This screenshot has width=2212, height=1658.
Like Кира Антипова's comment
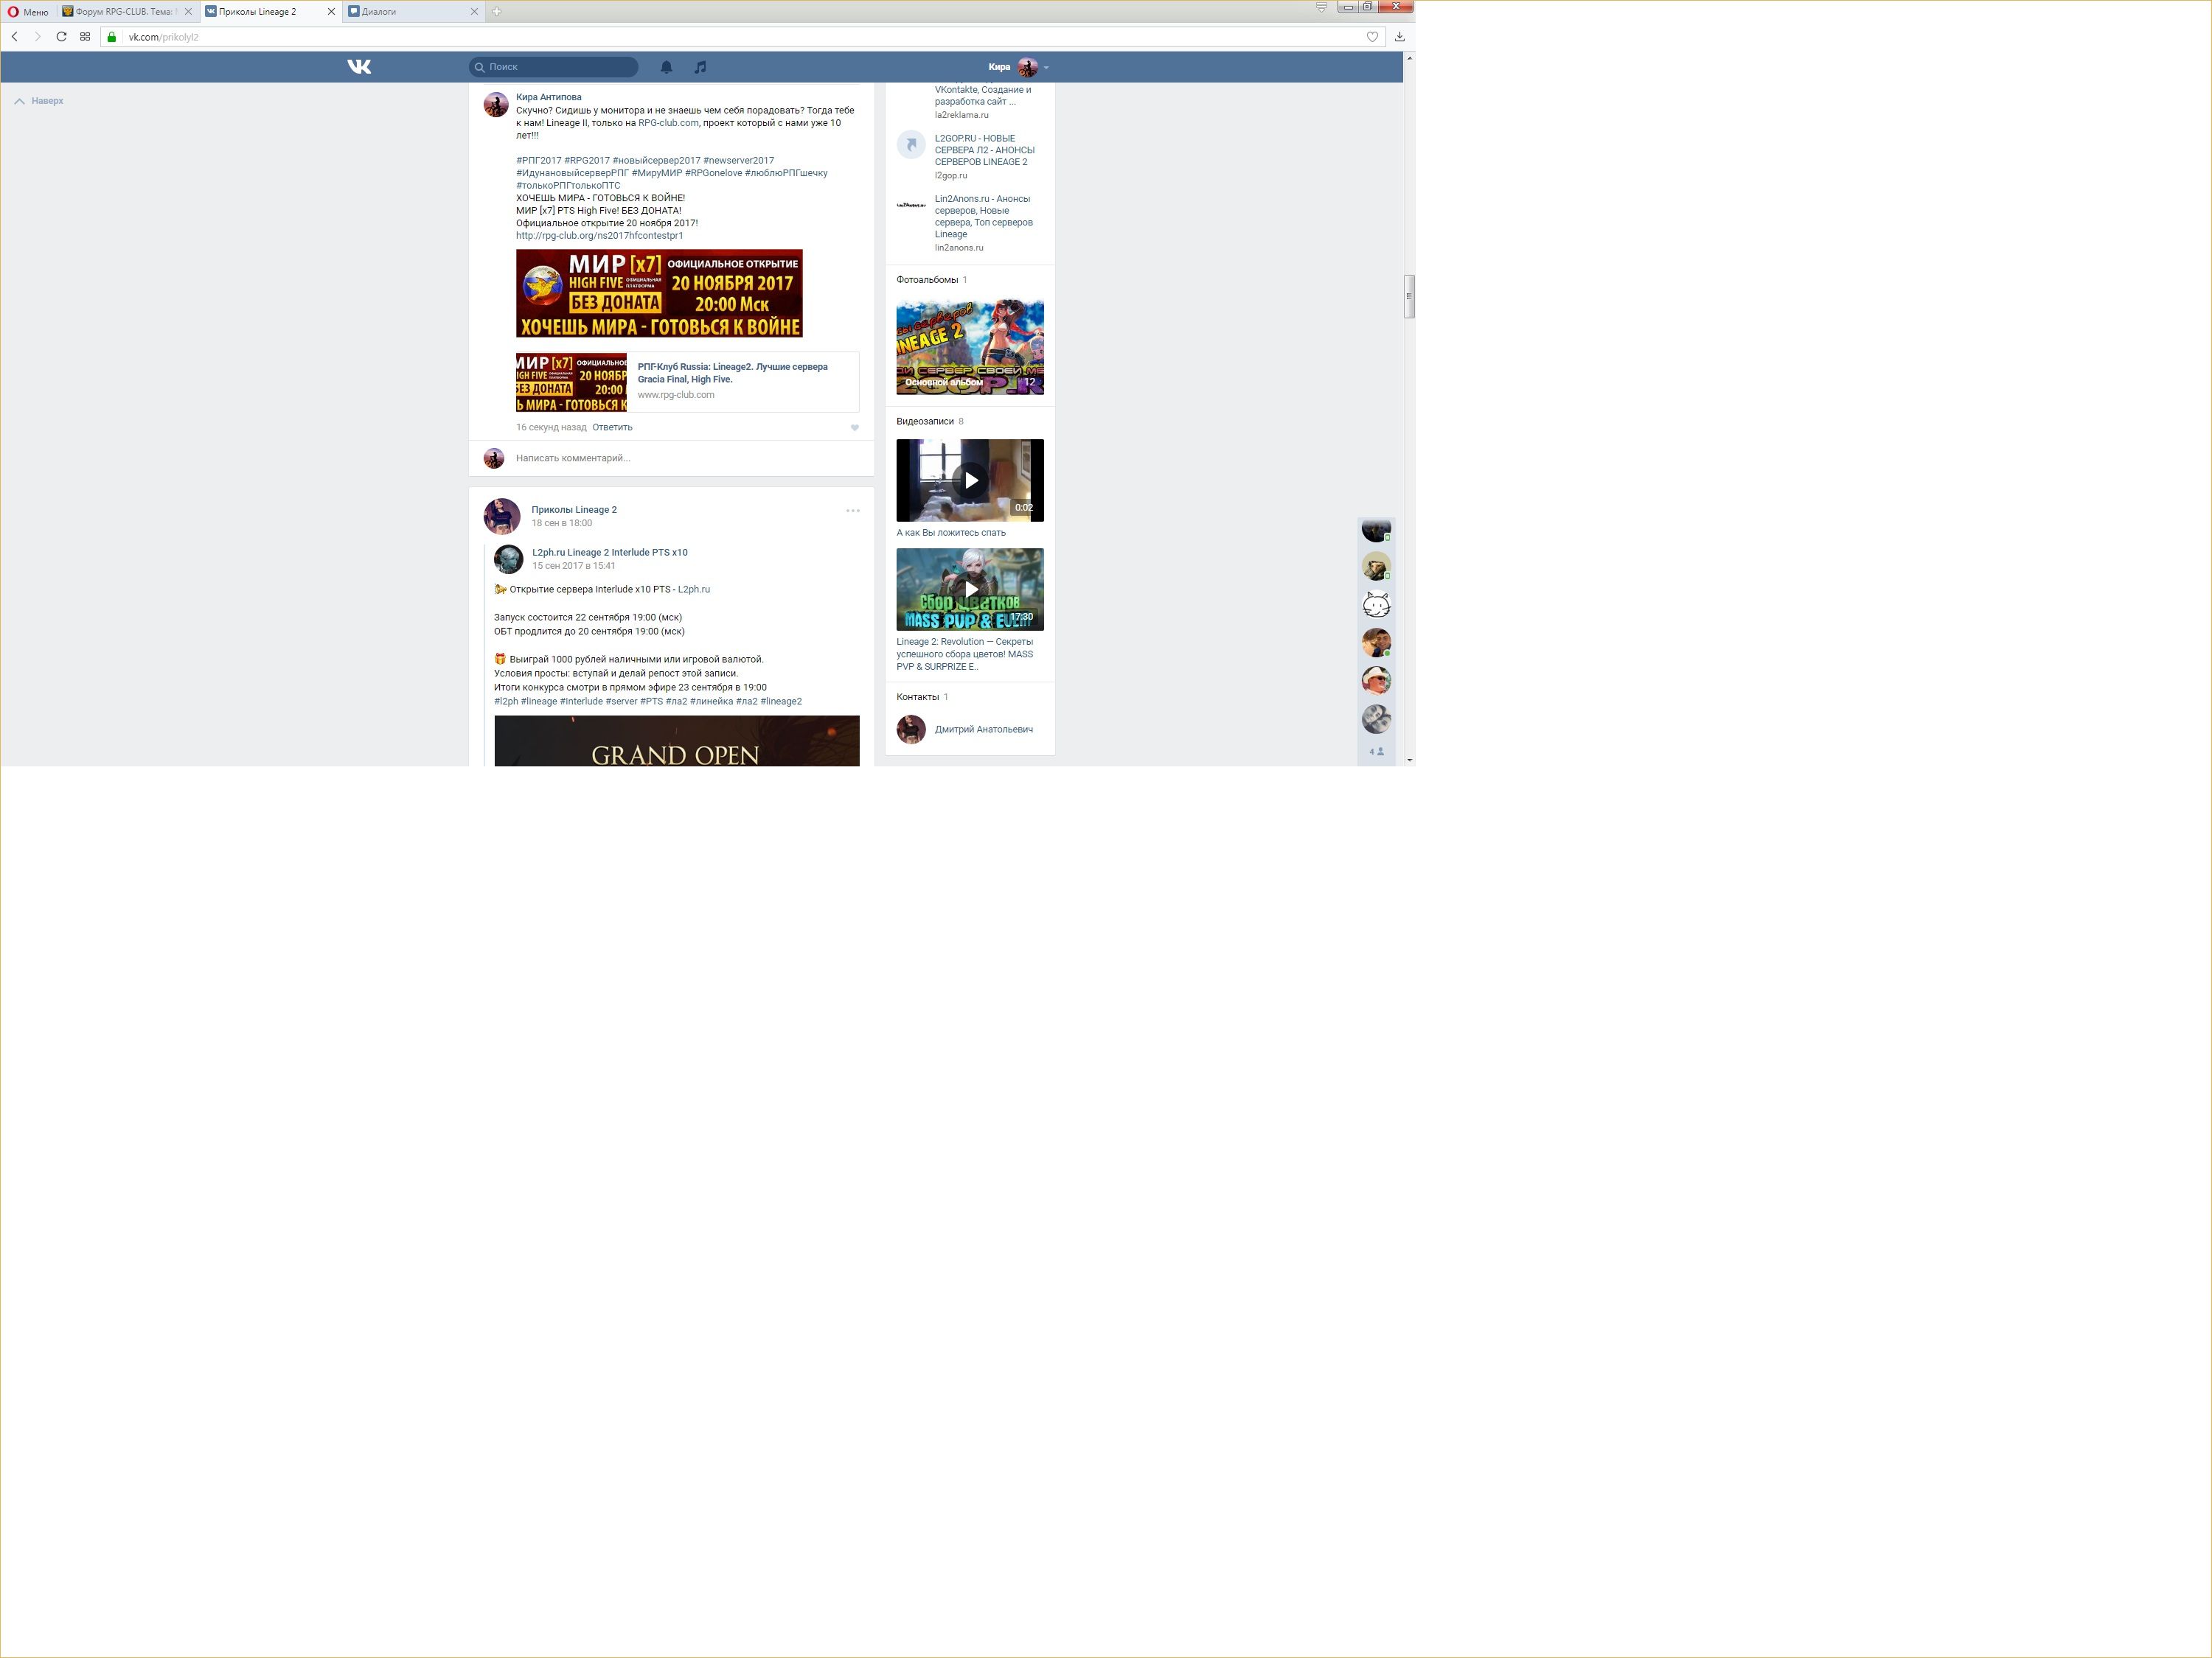click(x=854, y=427)
